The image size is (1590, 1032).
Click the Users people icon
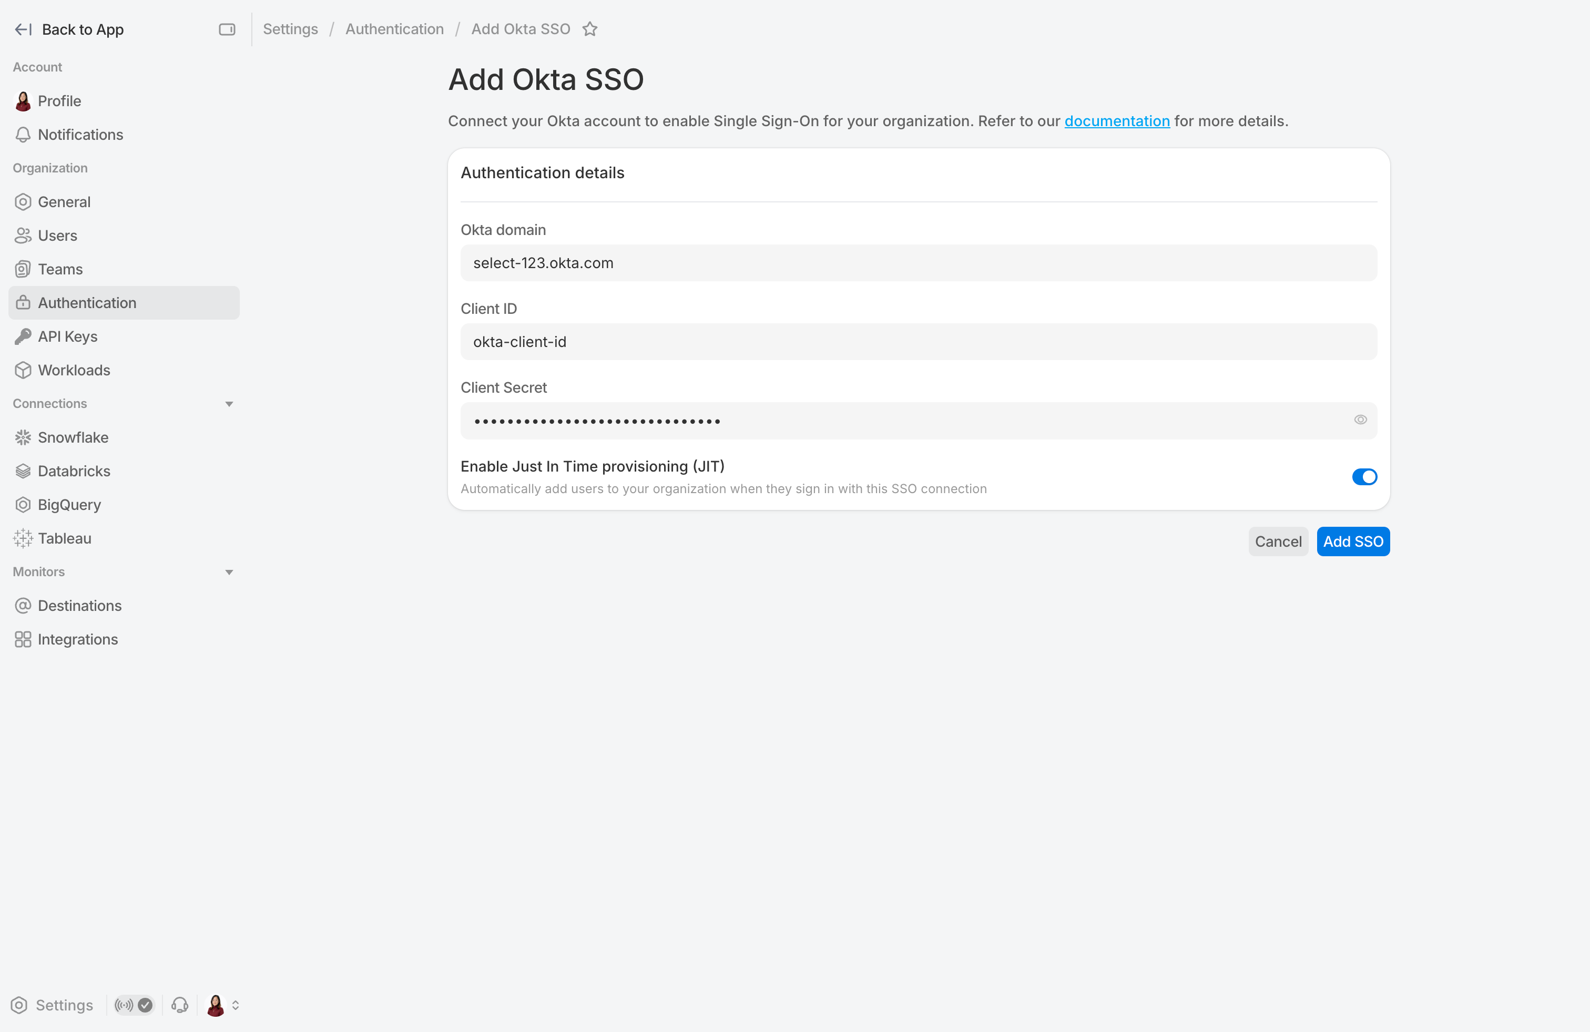[x=23, y=236]
